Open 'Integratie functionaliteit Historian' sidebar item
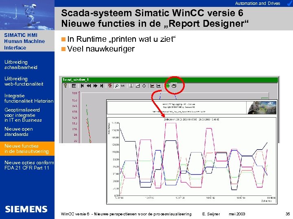 (29, 98)
